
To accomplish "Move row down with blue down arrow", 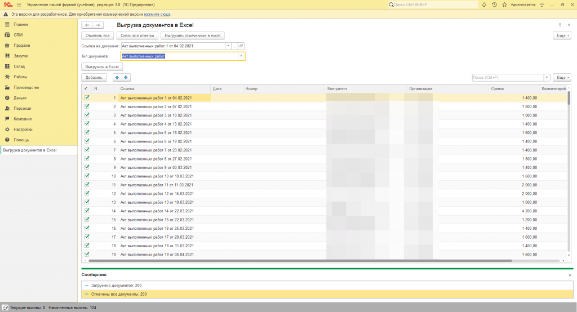I will tap(126, 77).
